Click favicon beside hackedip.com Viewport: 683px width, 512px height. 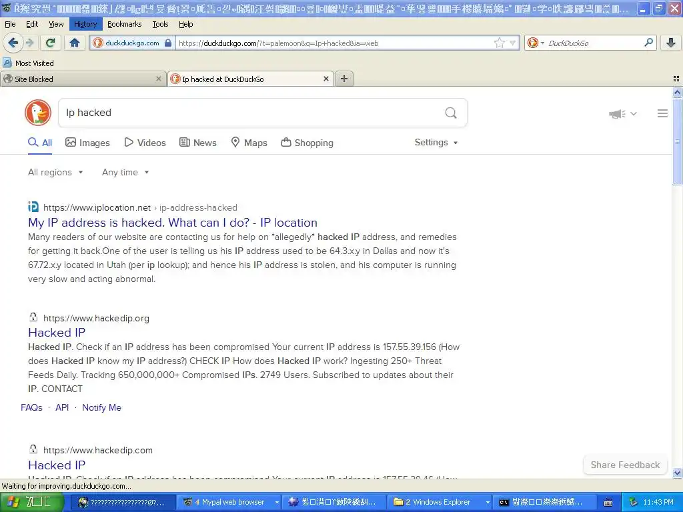point(33,449)
